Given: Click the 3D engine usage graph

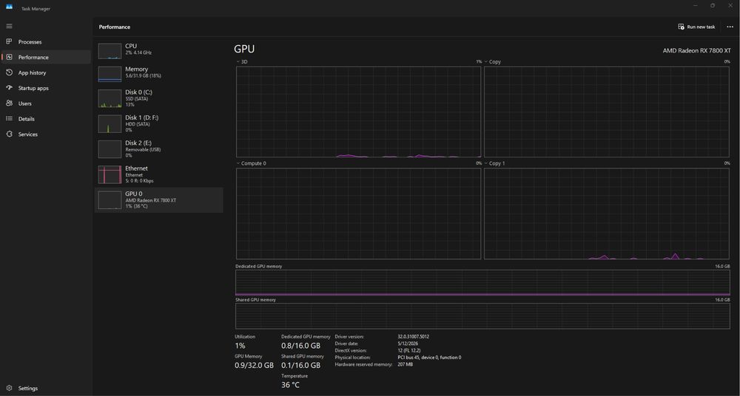Looking at the screenshot, I should (x=358, y=112).
